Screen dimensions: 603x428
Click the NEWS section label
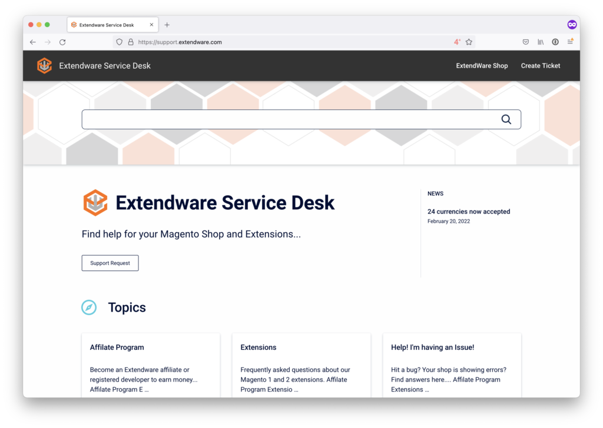pyautogui.click(x=435, y=193)
